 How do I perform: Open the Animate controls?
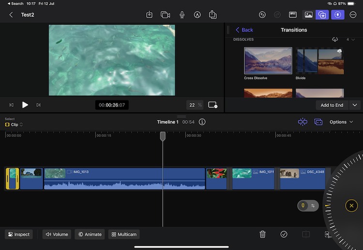90,234
